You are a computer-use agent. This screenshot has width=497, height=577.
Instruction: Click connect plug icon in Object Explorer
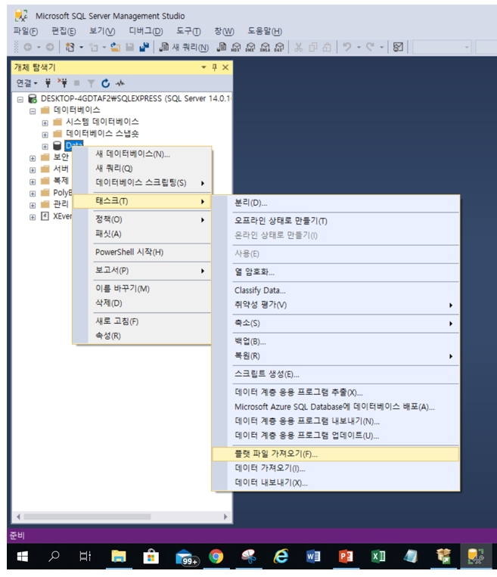tap(48, 83)
